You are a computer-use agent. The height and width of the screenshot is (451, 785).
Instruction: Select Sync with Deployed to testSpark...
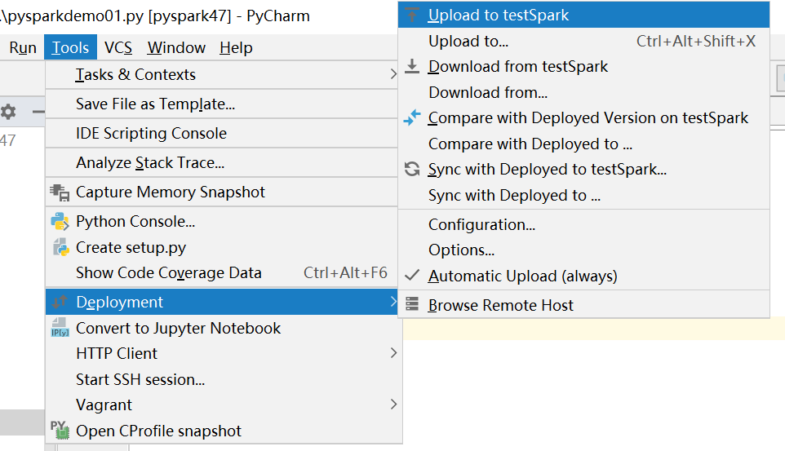[x=583, y=169]
